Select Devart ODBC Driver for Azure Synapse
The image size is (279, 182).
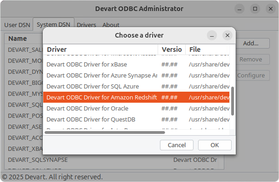click(x=137, y=75)
